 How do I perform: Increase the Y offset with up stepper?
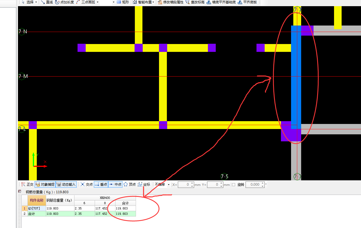point(221,183)
